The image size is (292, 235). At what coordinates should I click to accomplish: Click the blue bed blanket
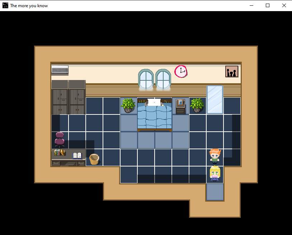(x=155, y=117)
